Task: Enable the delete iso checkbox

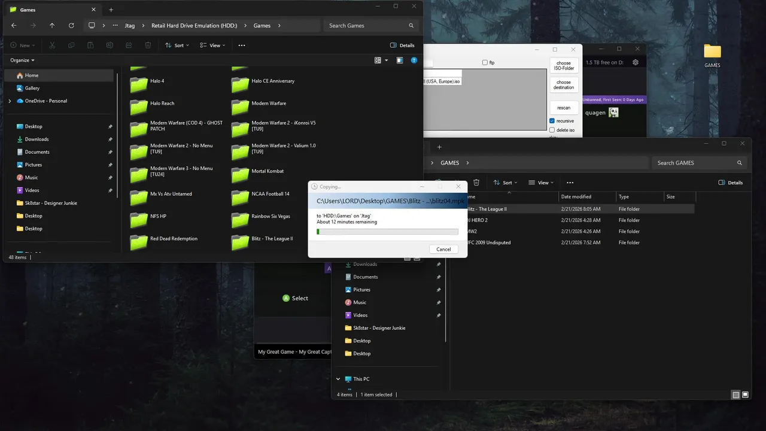Action: (552, 130)
